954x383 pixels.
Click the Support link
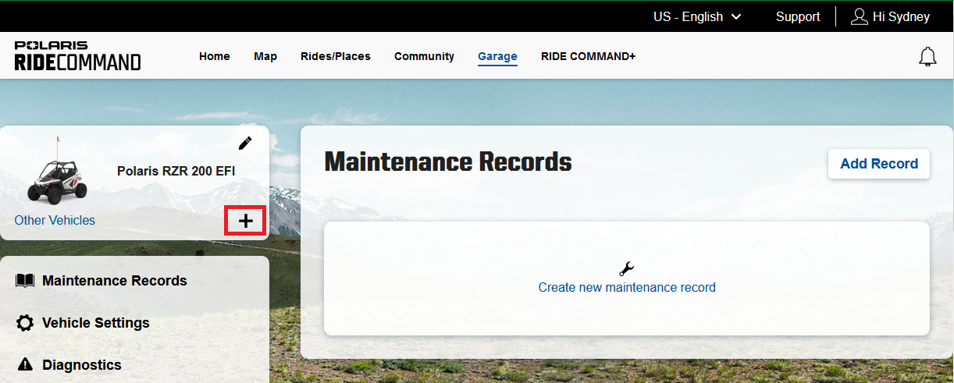[797, 16]
